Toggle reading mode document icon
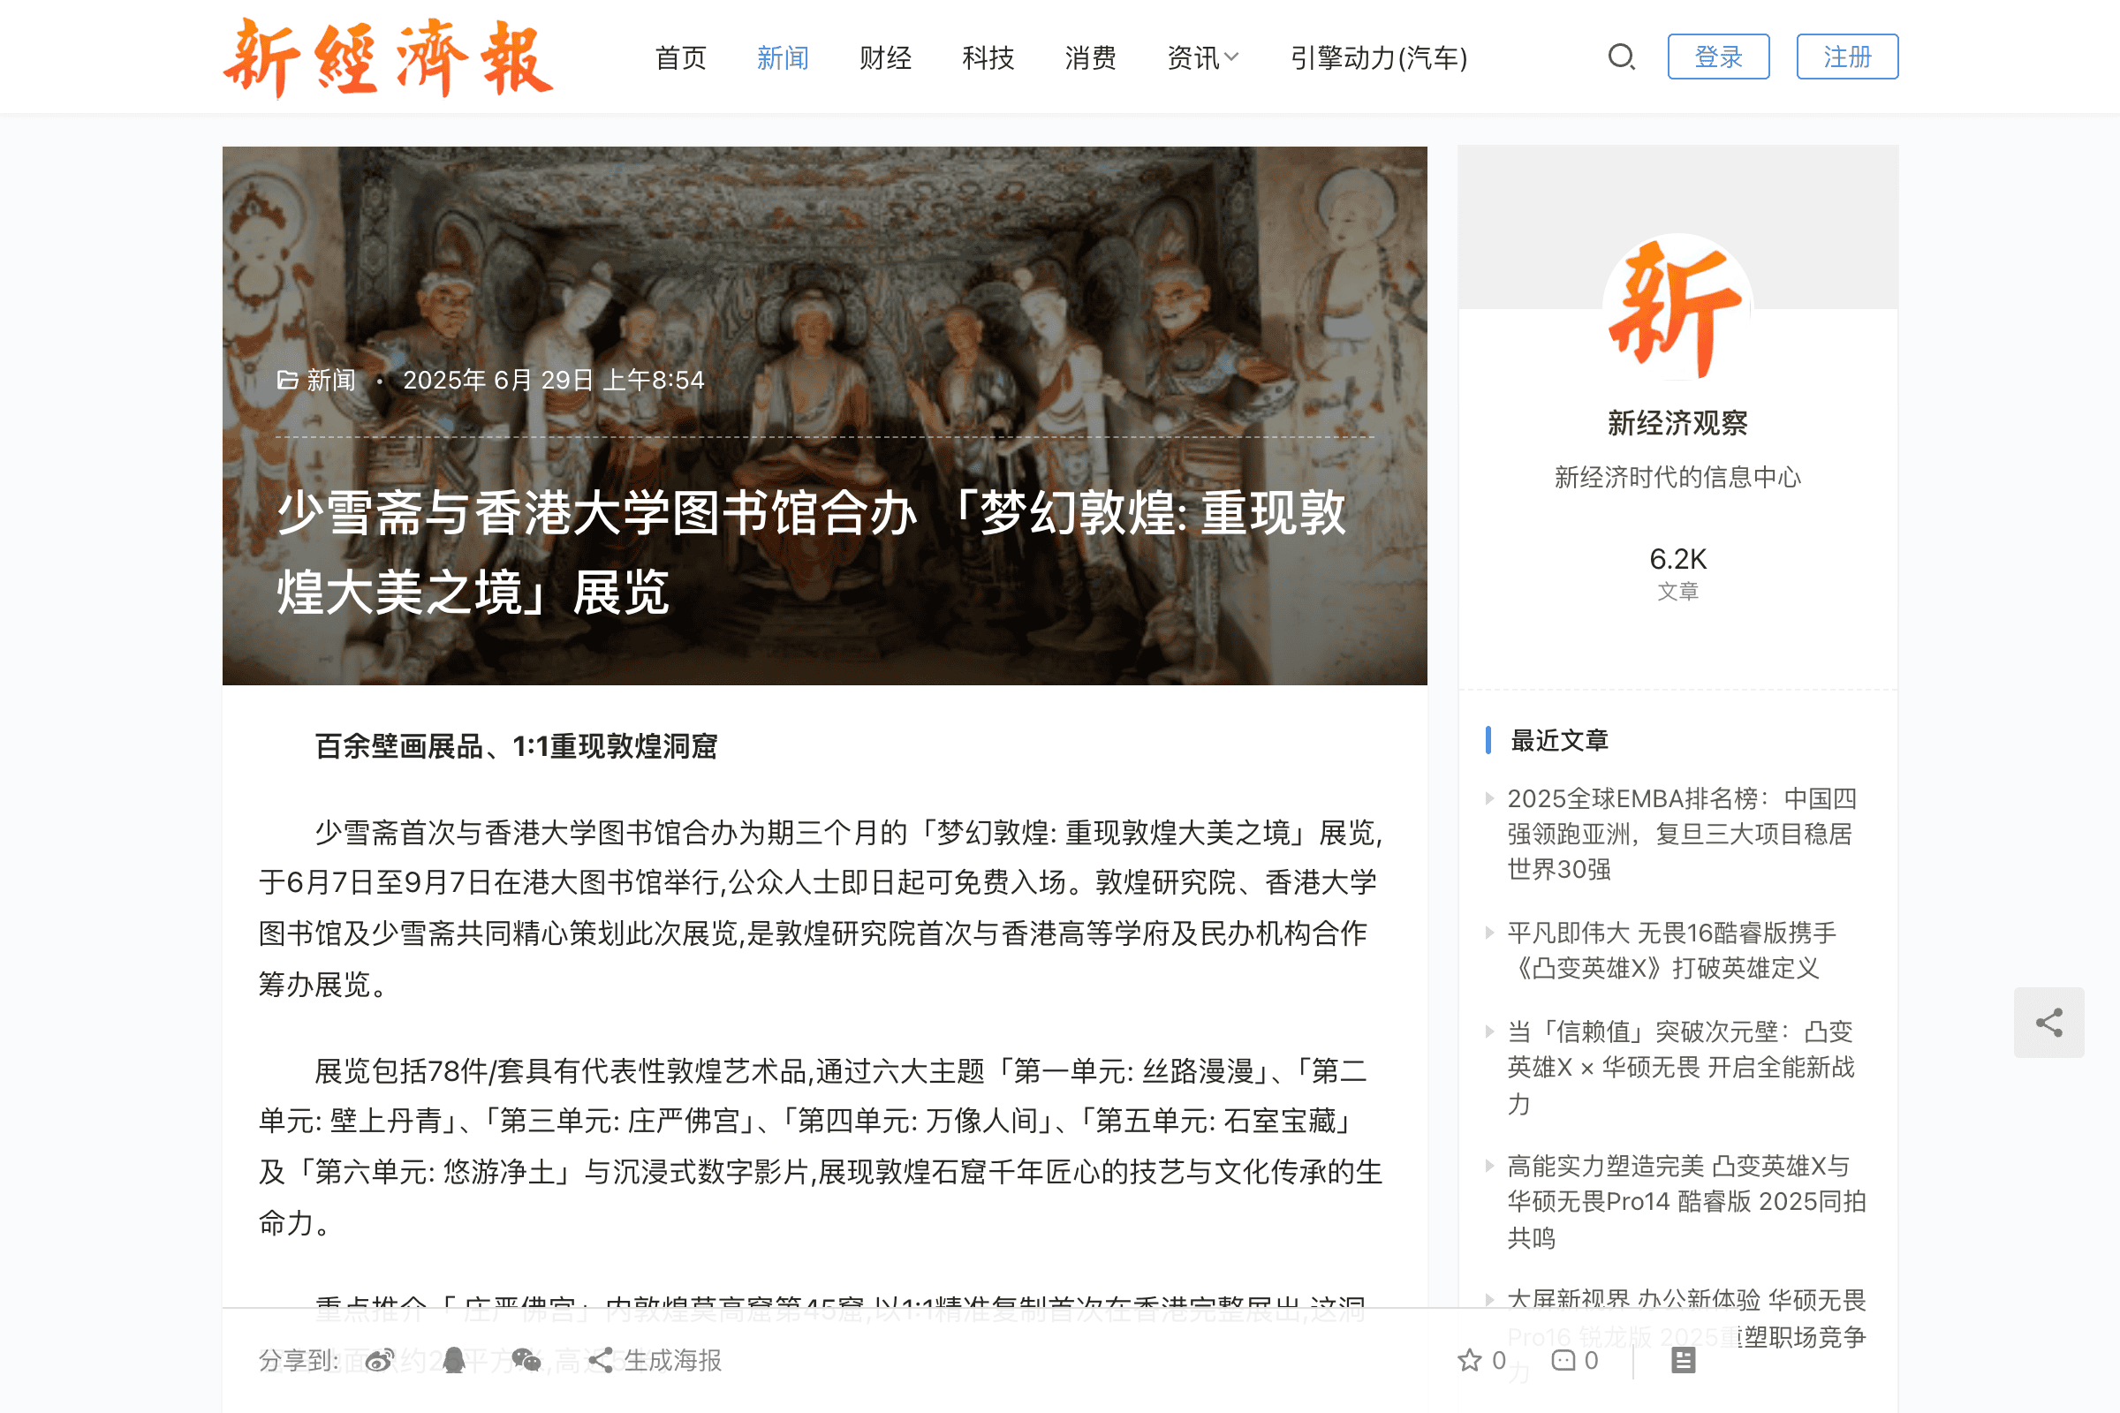The height and width of the screenshot is (1413, 2120). (x=1683, y=1360)
